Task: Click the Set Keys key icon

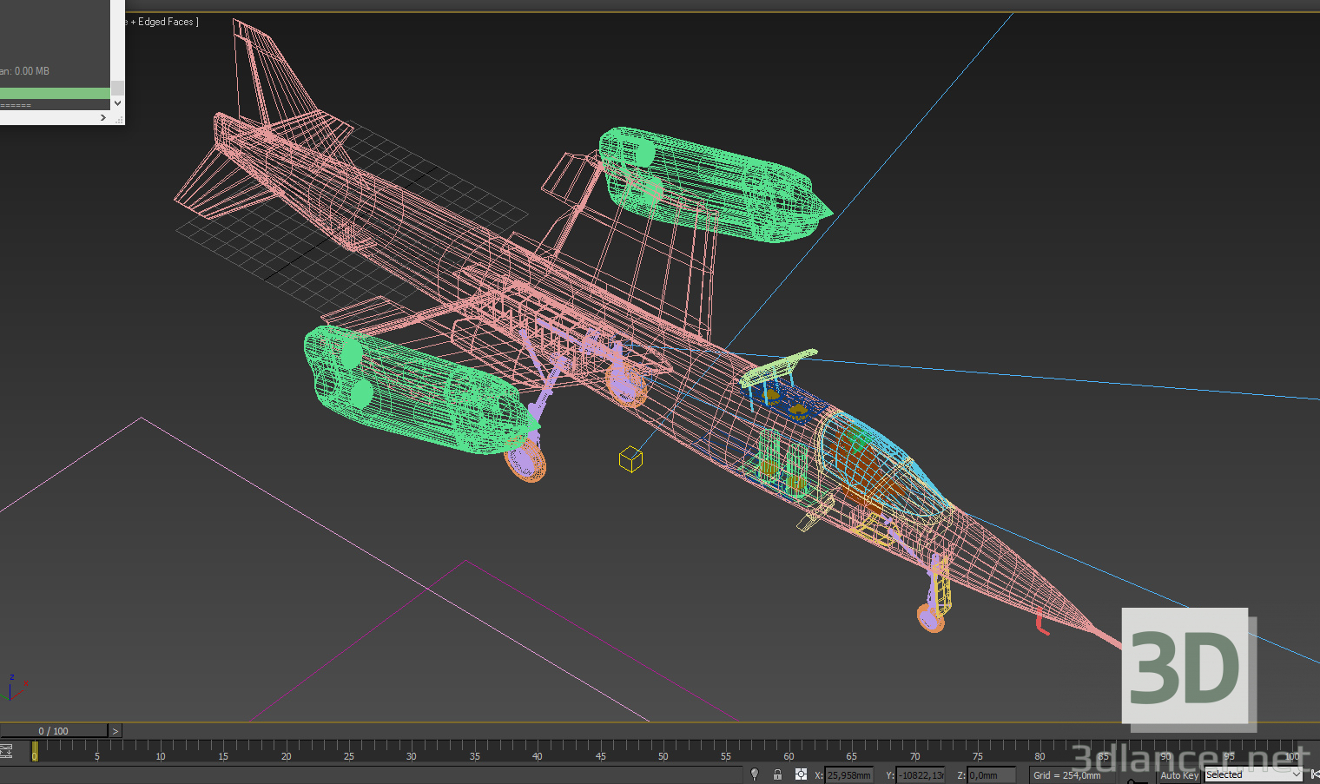Action: (x=1137, y=780)
